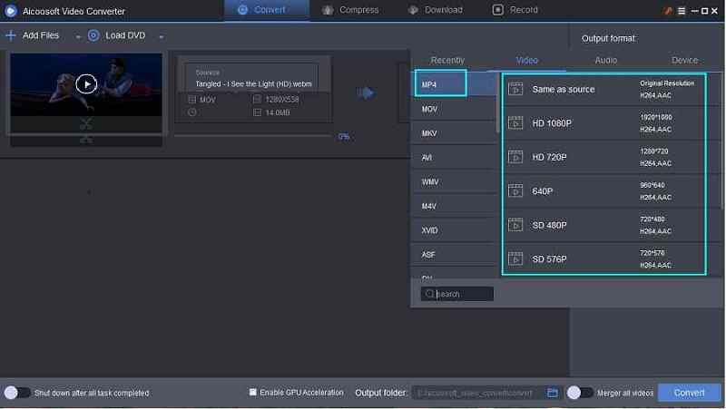Play the Tangled video preview
The height and width of the screenshot is (409, 726).
[86, 84]
